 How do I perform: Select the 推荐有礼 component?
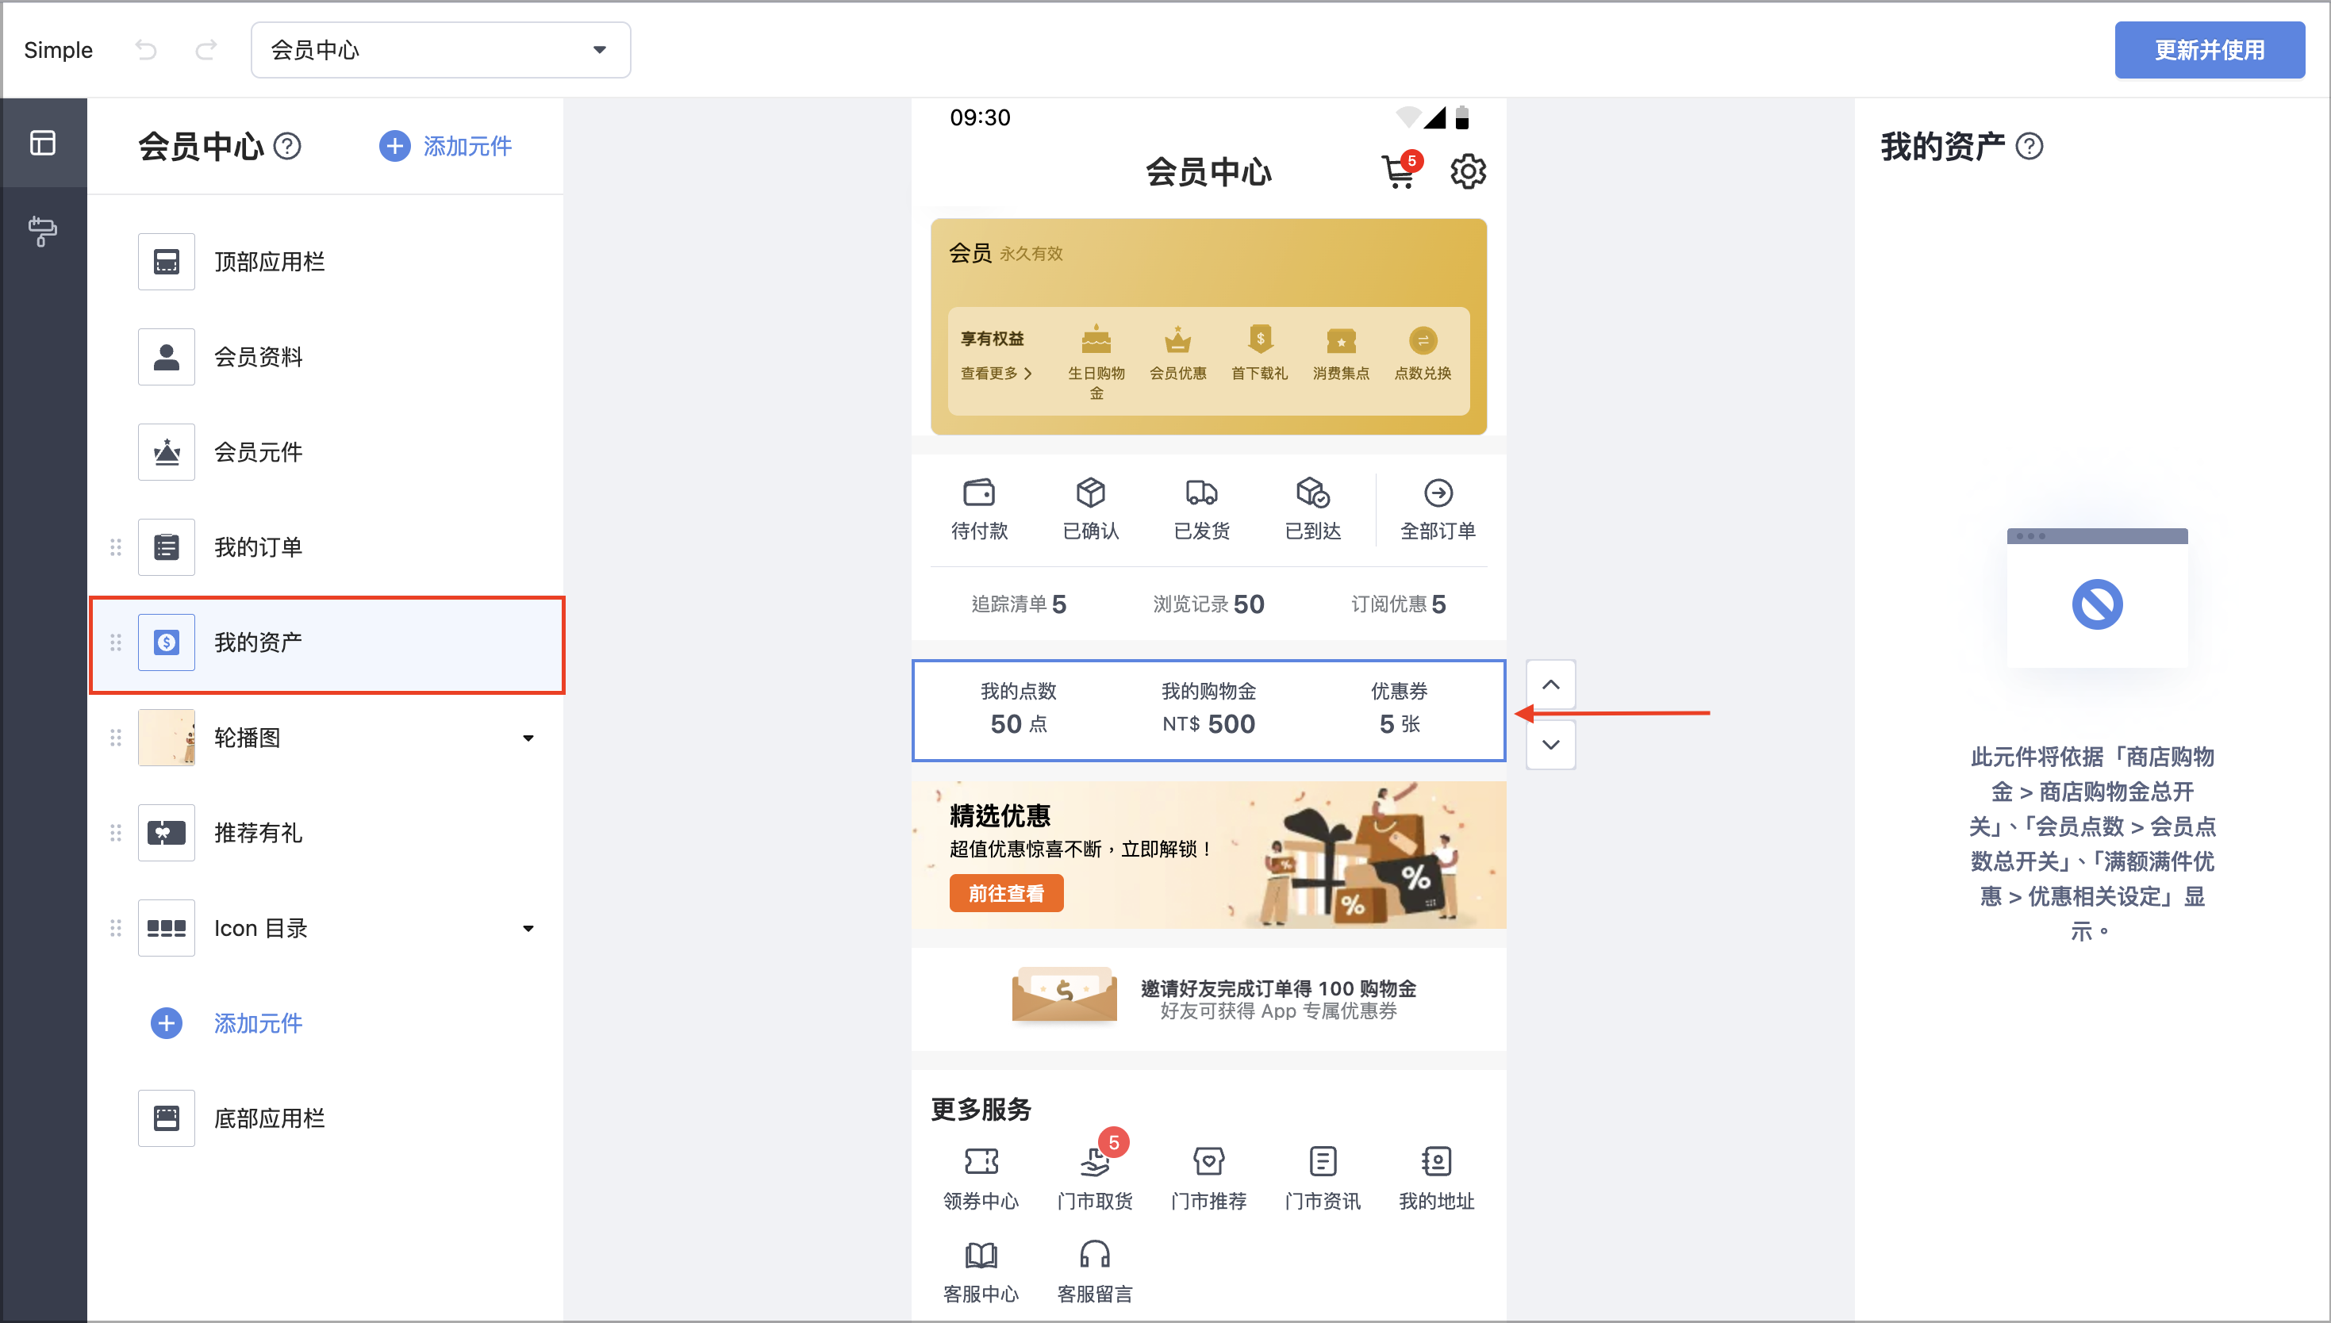coord(327,832)
